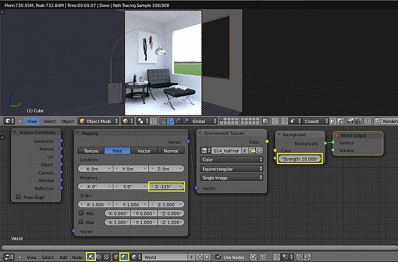Open the Add menu in node editor
This screenshot has height=262, width=398.
pyautogui.click(x=63, y=257)
